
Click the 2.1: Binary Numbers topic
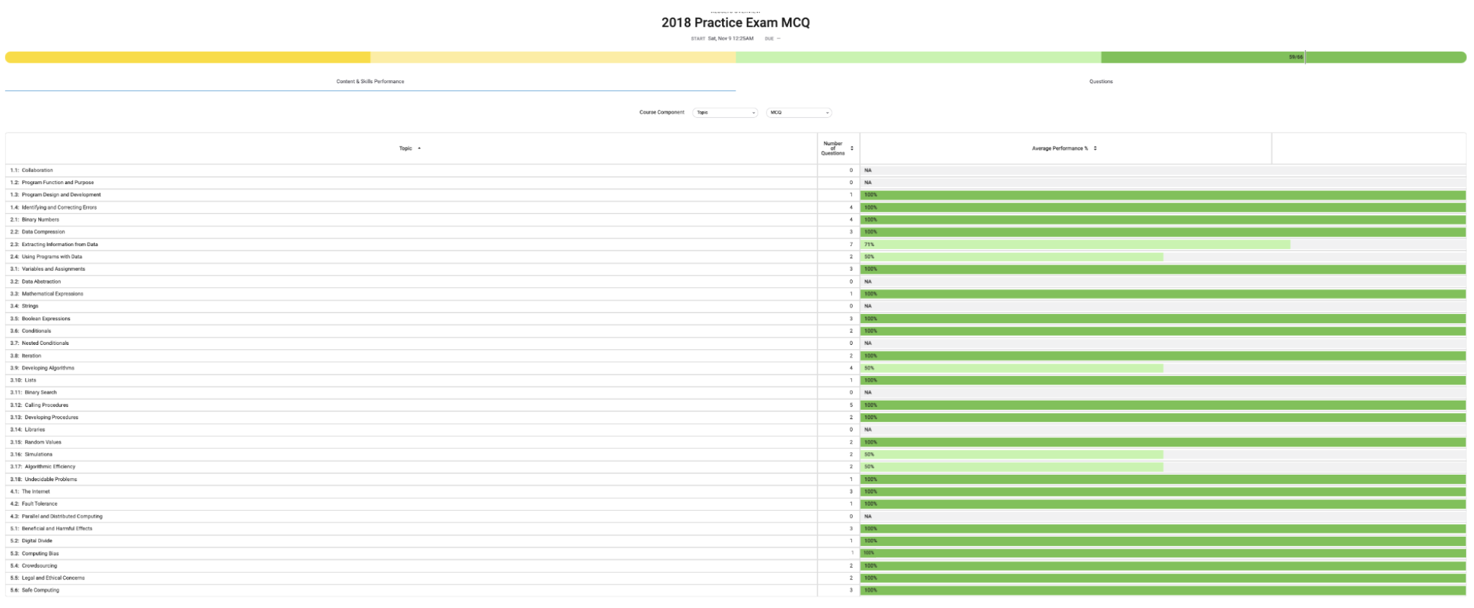click(x=35, y=219)
